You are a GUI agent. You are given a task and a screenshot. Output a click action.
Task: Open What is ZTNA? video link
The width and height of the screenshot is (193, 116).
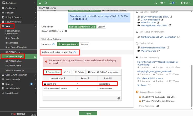148,23
